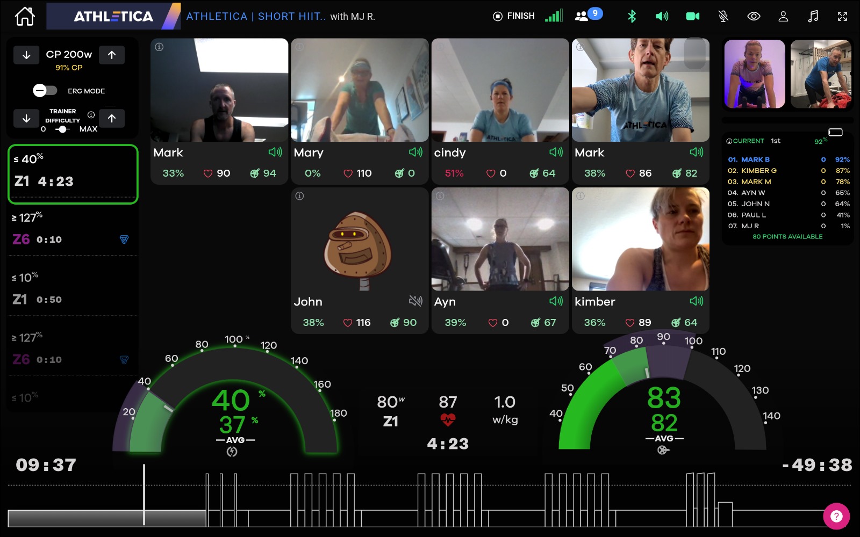The width and height of the screenshot is (860, 537).
Task: Open the home screen icon
Action: [25, 16]
